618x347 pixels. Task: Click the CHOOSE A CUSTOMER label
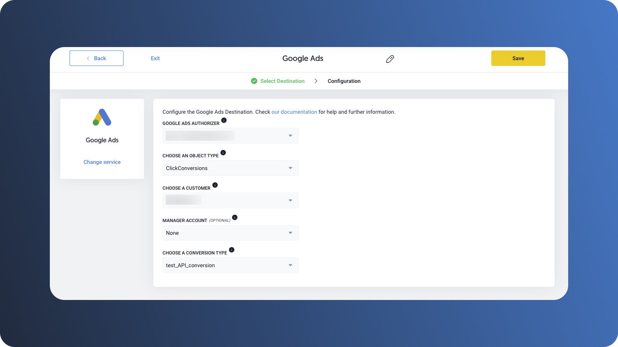(x=187, y=188)
